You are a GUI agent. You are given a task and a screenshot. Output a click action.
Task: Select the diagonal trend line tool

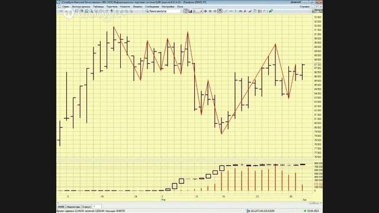pyautogui.click(x=226, y=11)
